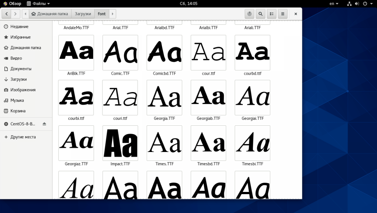Open the Файлы application menu in the top bar
The width and height of the screenshot is (377, 213).
pos(39,4)
